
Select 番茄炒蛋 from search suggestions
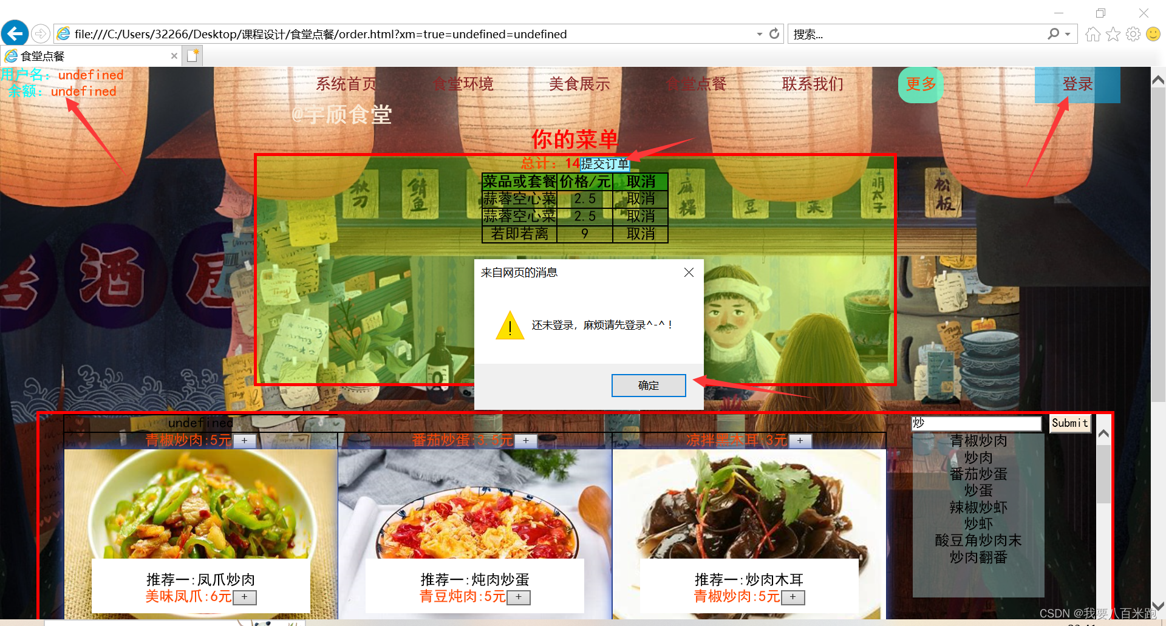[x=978, y=474]
